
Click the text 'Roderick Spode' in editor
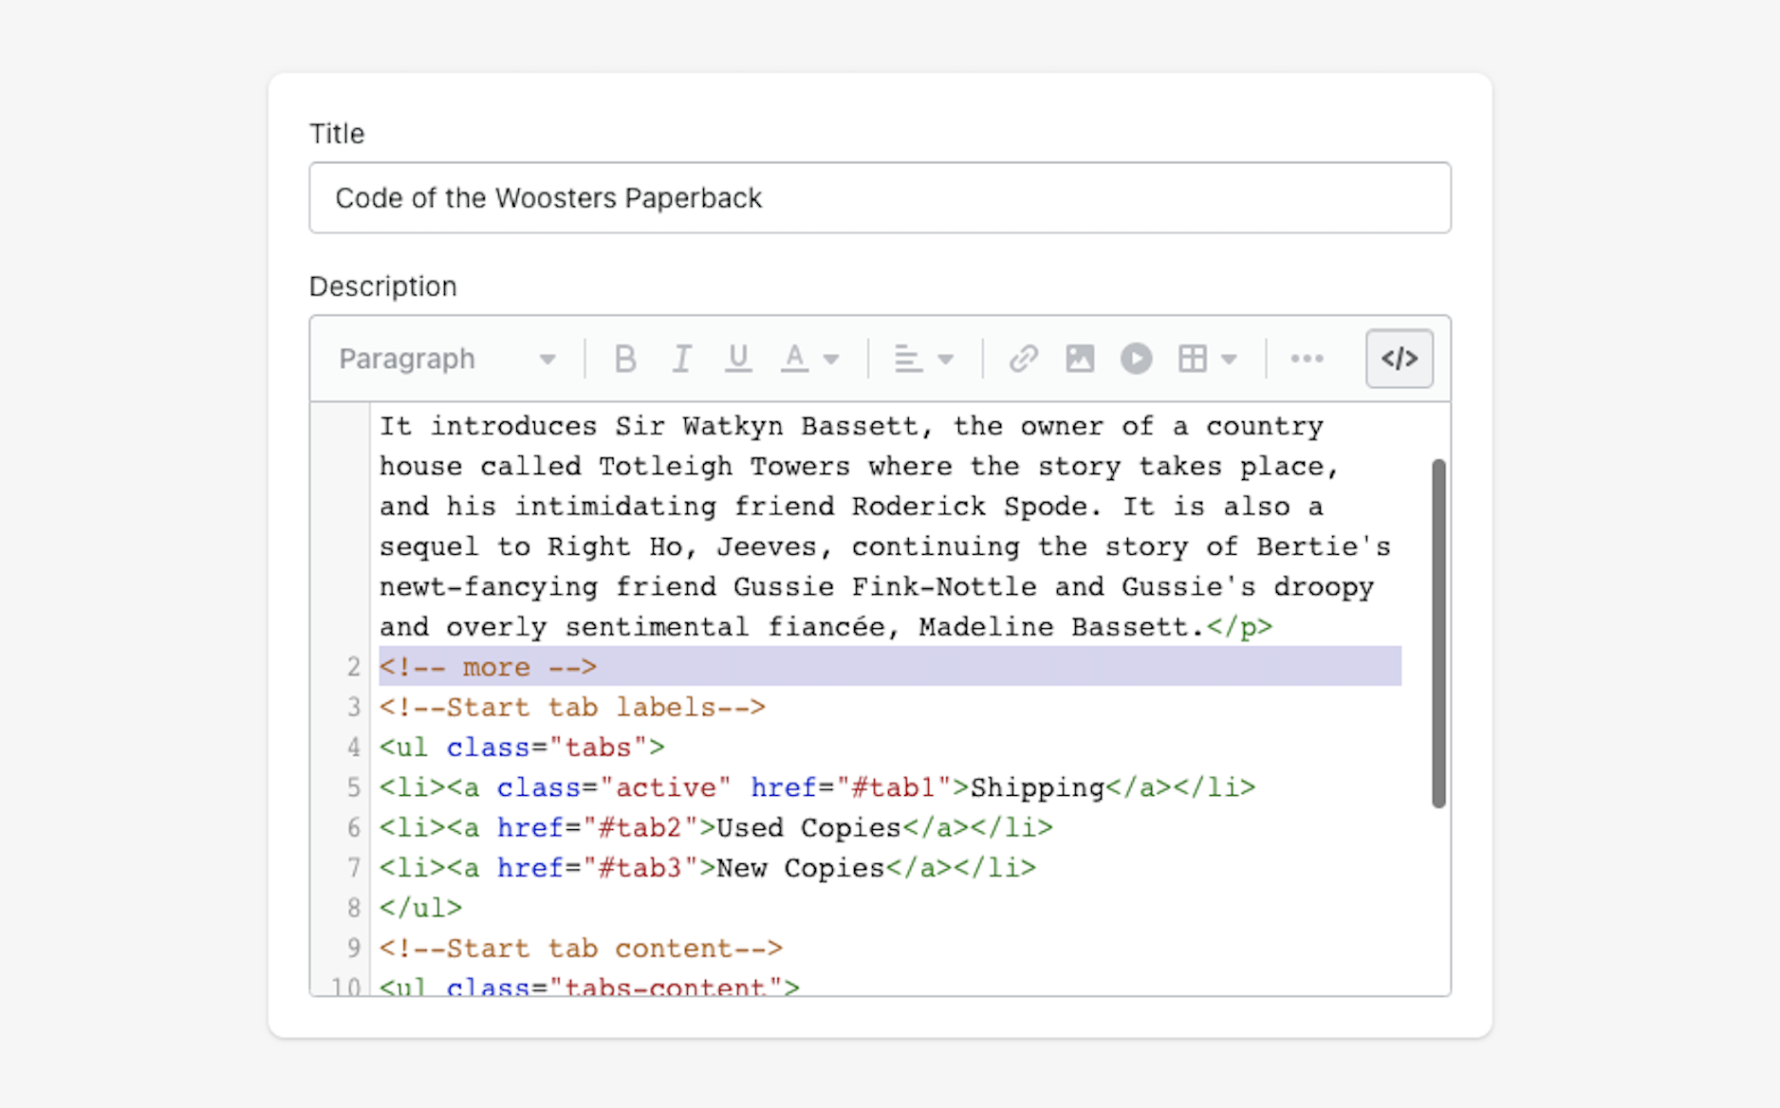pyautogui.click(x=969, y=507)
